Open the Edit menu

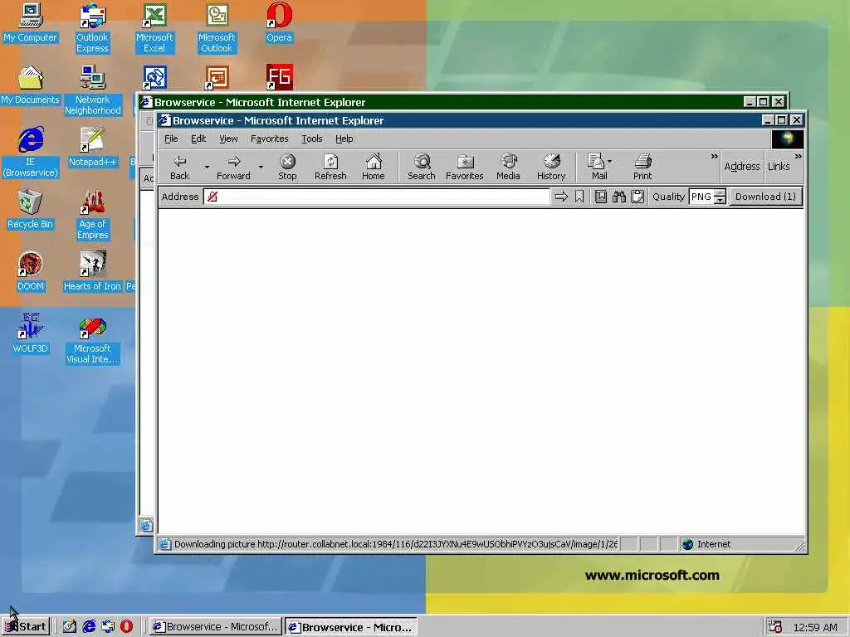tap(198, 139)
